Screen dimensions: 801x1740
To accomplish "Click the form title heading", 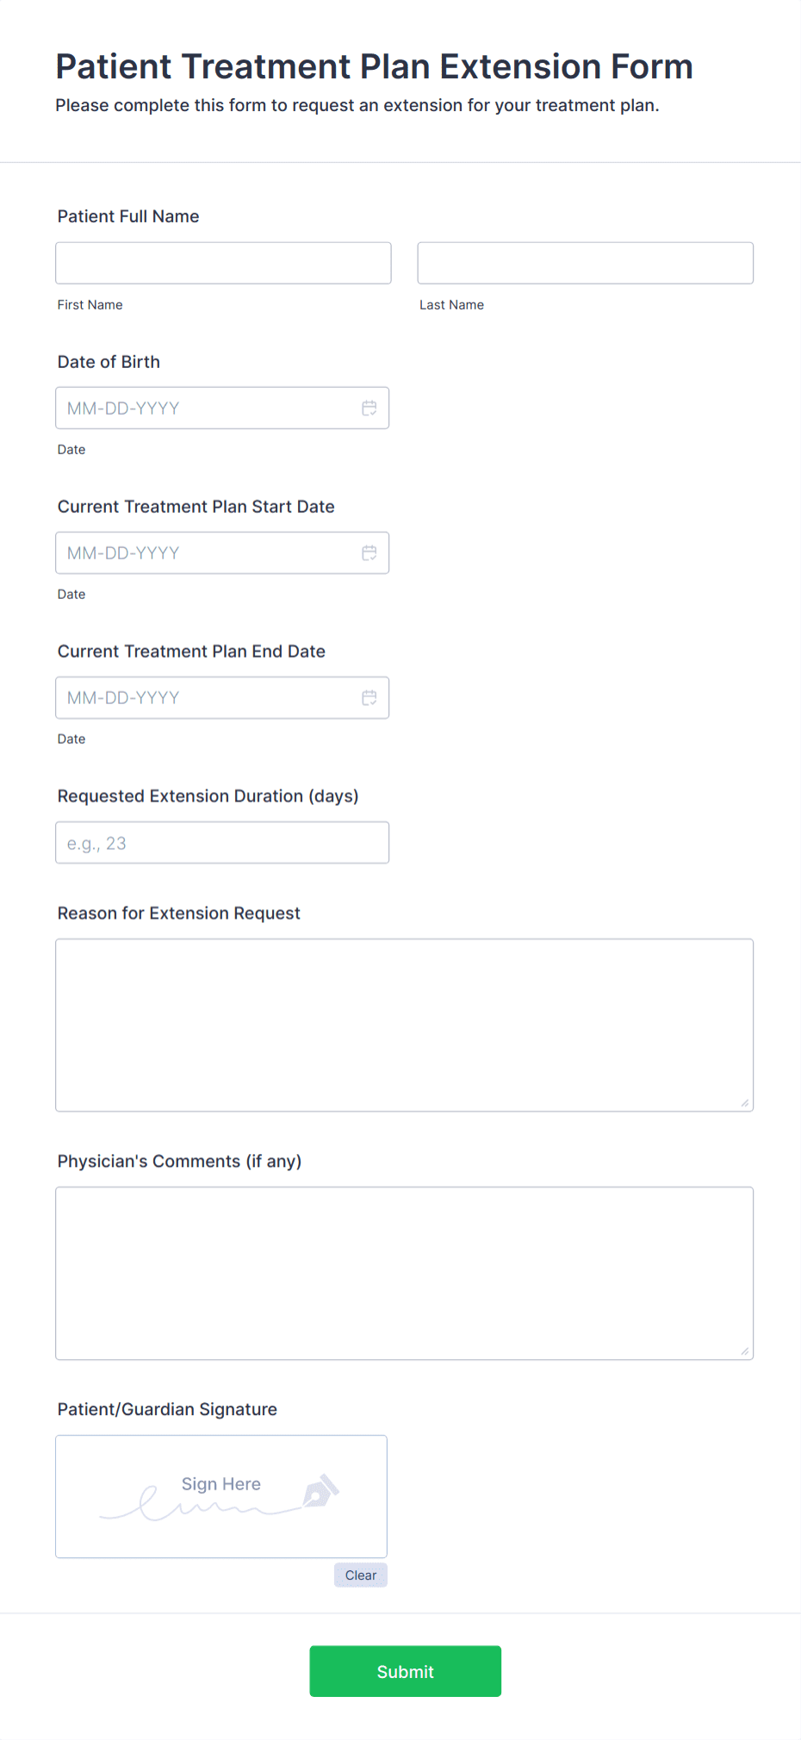I will click(x=374, y=66).
